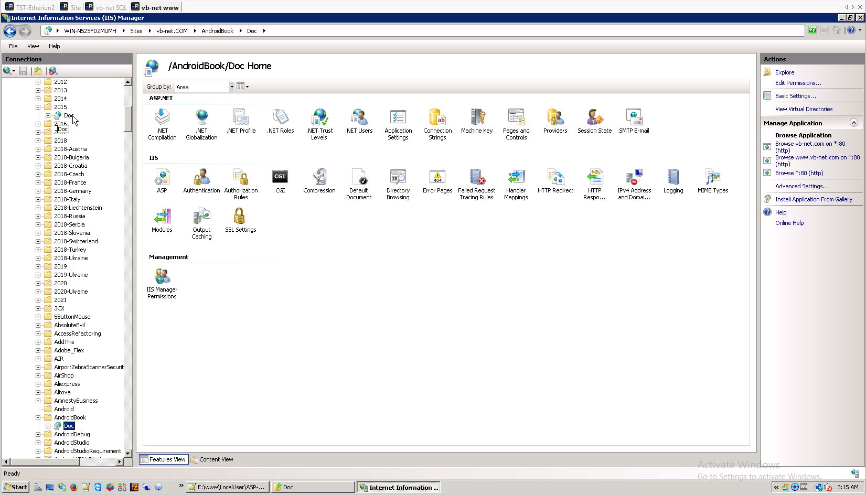The height and width of the screenshot is (495, 866).
Task: Open the .NET Users feature
Action: (359, 121)
